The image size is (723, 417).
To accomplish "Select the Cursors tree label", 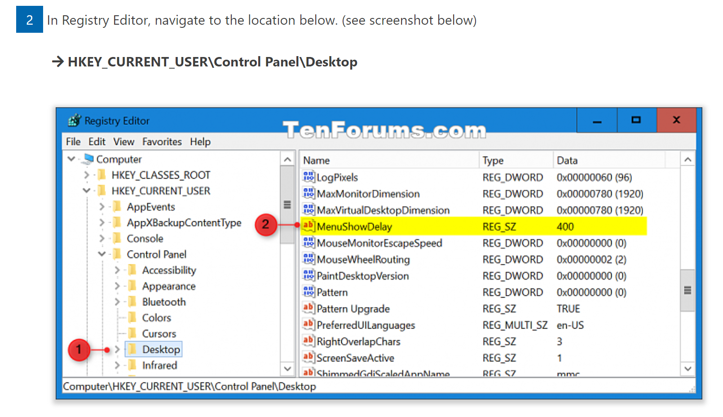I will coord(159,334).
